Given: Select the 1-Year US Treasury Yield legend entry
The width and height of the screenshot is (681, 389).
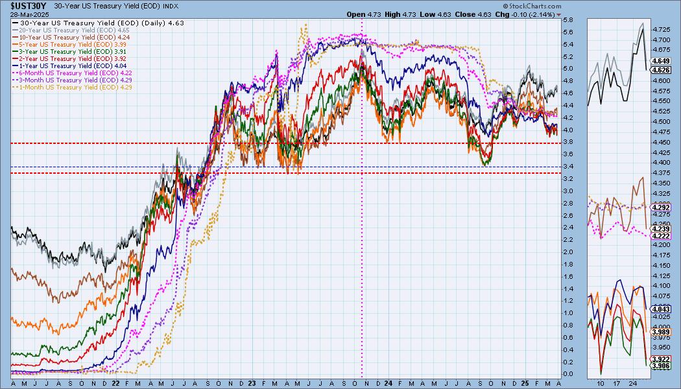Looking at the screenshot, I should [69, 65].
